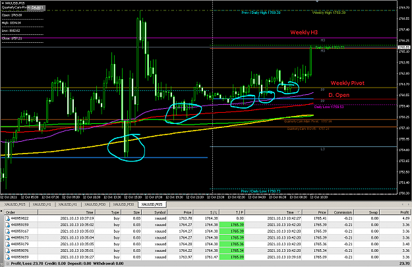Sort trades by the Order column header
The height and width of the screenshot is (267, 412).
(x=21, y=212)
